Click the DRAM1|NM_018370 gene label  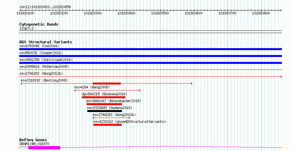pos(34,144)
